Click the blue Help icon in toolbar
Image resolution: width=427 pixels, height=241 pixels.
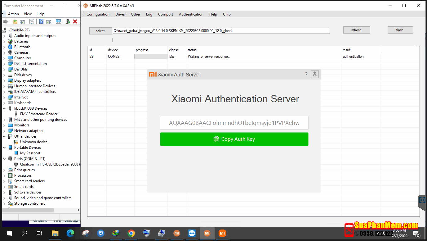point(41,21)
